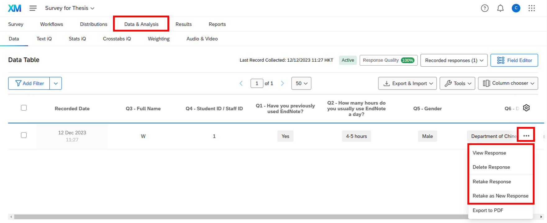The image size is (547, 223).
Task: Expand the Add Filter arrow dropdown
Action: (56, 83)
